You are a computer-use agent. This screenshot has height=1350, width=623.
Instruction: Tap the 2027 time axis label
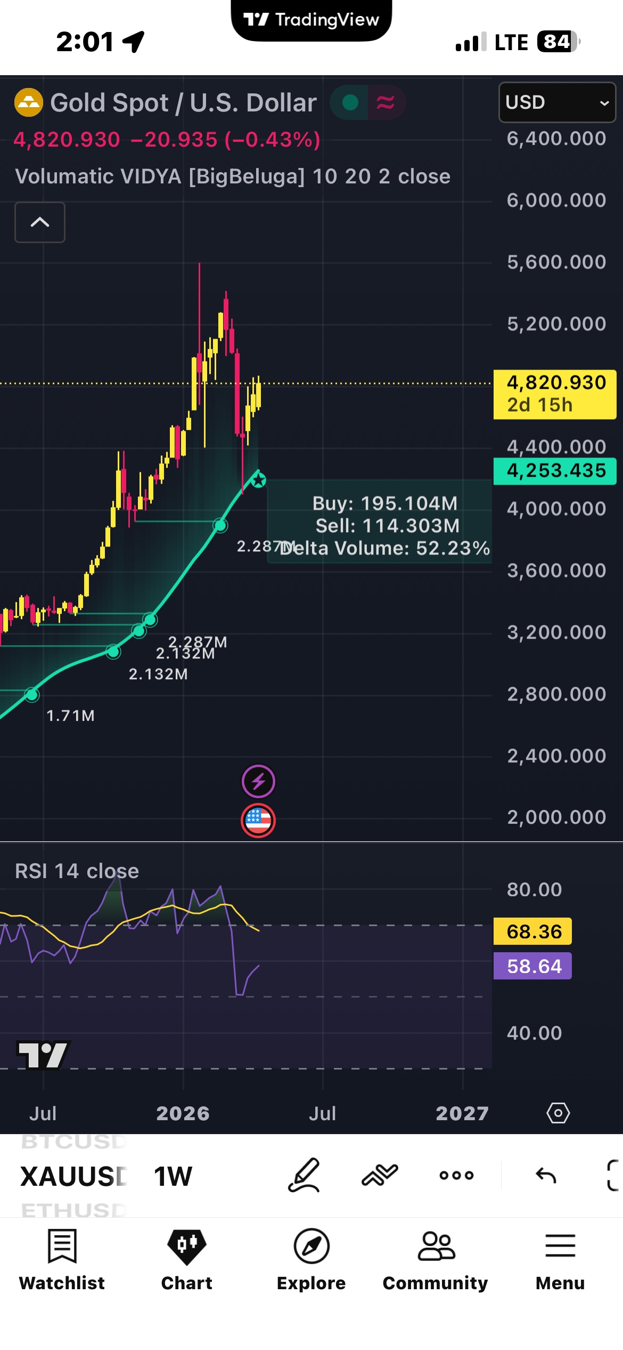462,1113
